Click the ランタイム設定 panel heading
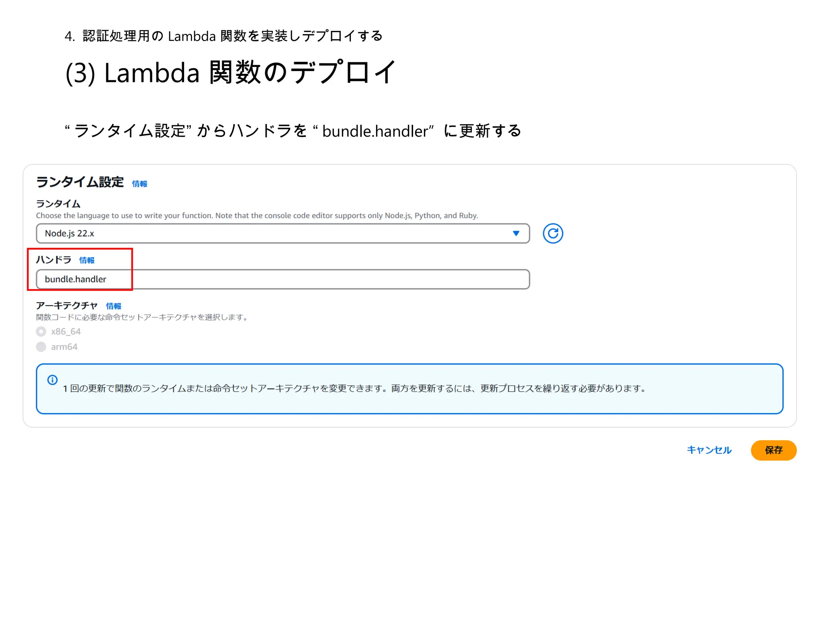 click(80, 182)
